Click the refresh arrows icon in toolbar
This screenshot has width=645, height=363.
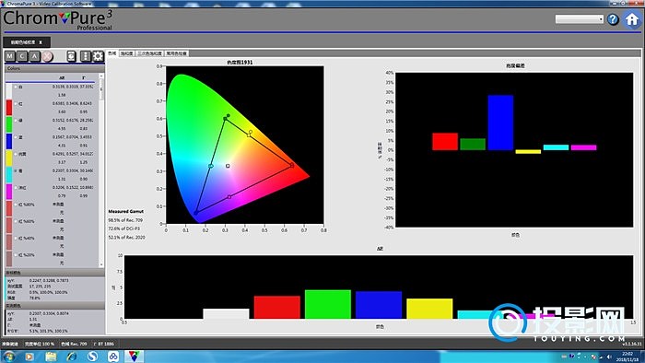coord(71,56)
